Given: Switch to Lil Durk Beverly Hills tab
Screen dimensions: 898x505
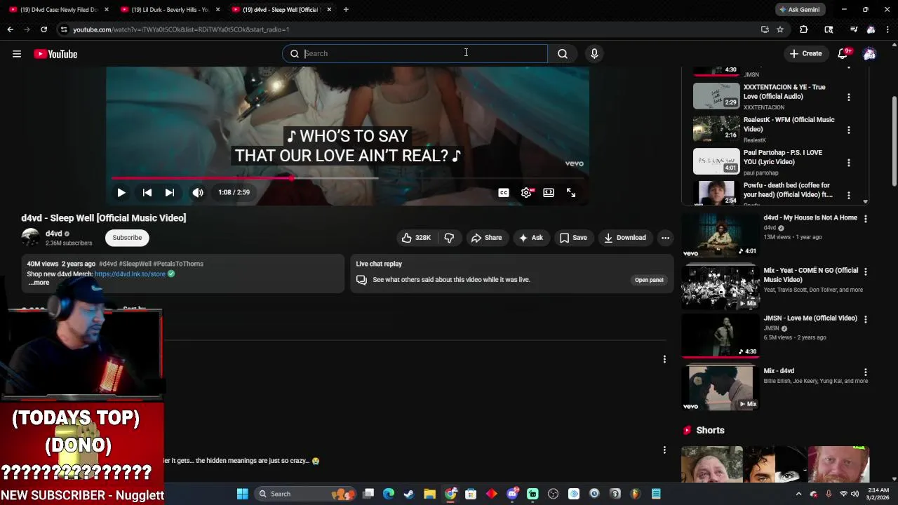Looking at the screenshot, I should coord(170,10).
